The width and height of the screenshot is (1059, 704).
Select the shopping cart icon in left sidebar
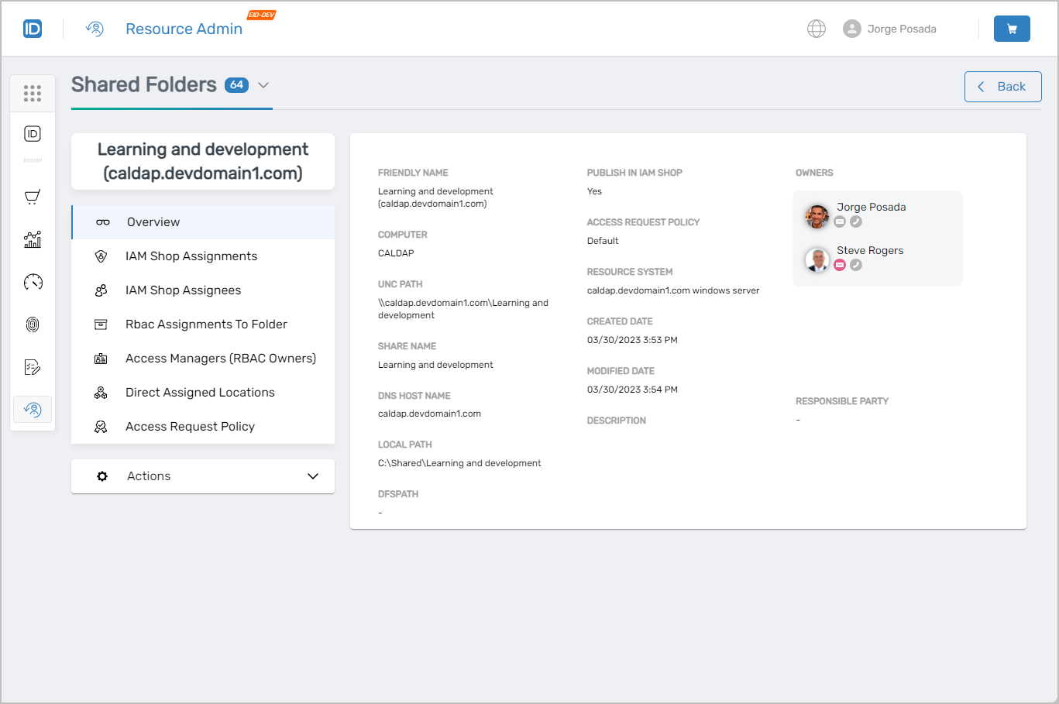32,196
